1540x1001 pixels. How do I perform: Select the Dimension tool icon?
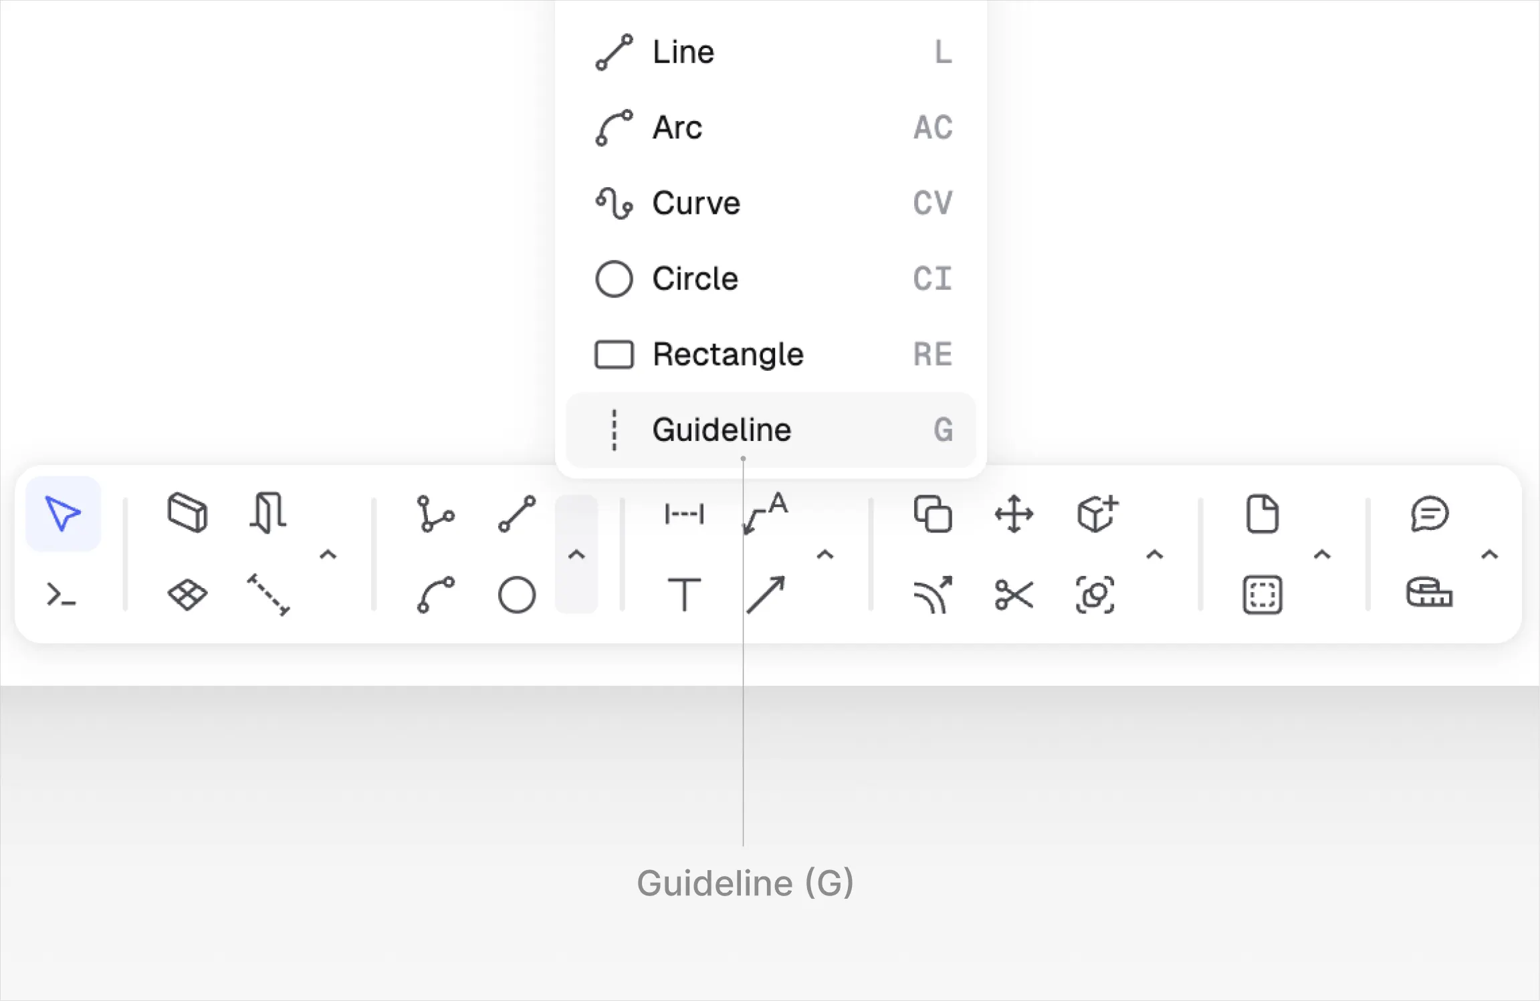pos(684,514)
